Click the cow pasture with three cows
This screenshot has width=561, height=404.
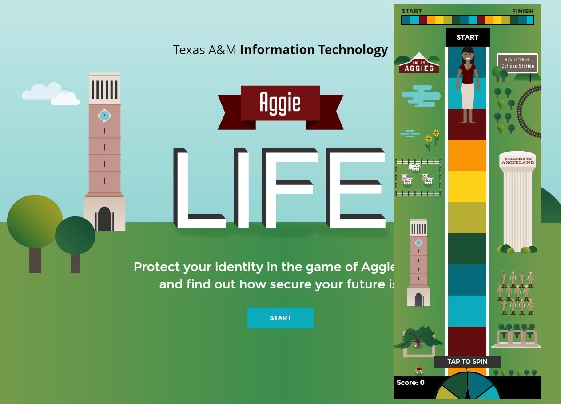point(418,177)
